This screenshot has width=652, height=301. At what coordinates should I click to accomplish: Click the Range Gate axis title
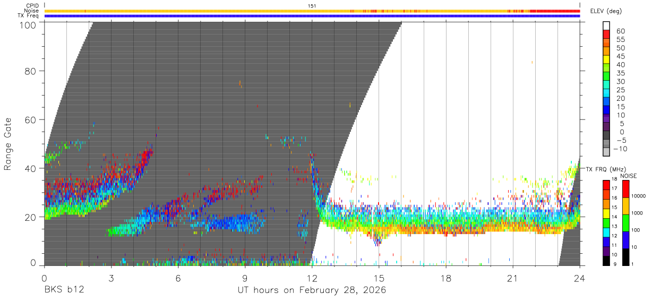coord(8,144)
